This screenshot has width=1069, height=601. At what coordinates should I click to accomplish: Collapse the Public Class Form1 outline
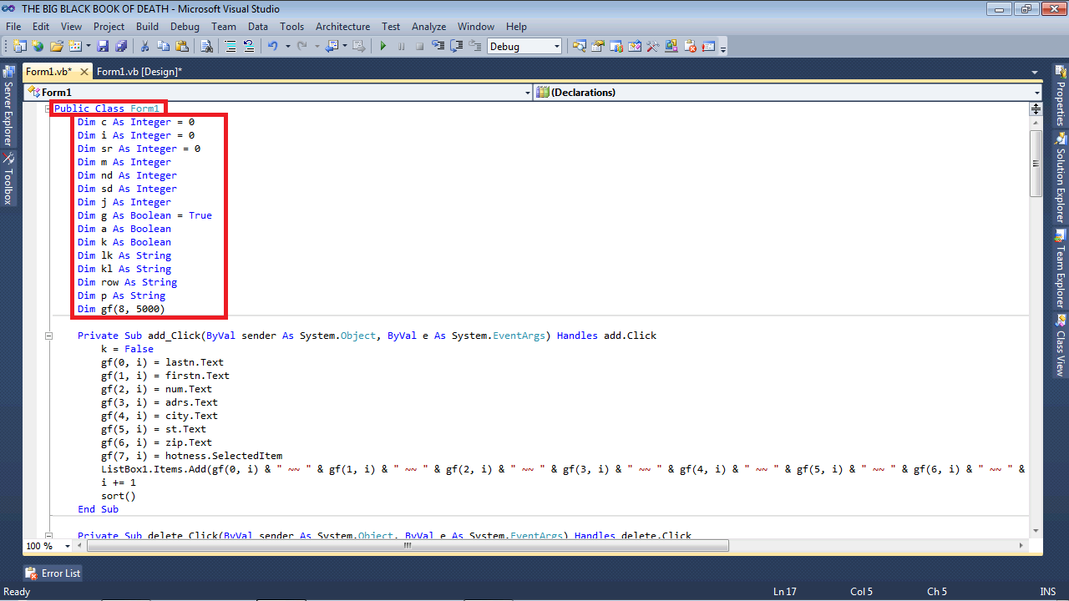(x=48, y=109)
